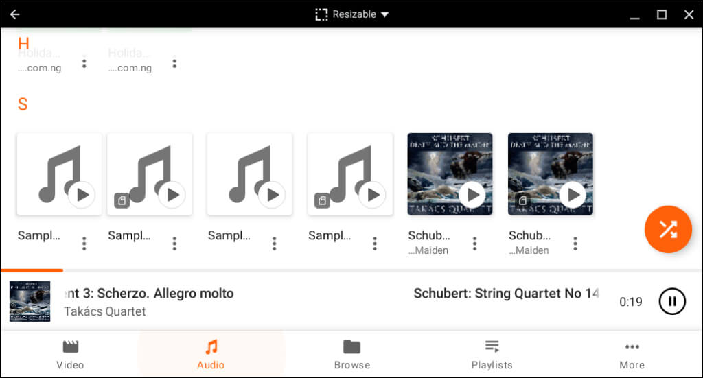Image resolution: width=703 pixels, height=378 pixels.
Task: Open options for first Holiday track
Action: click(84, 63)
